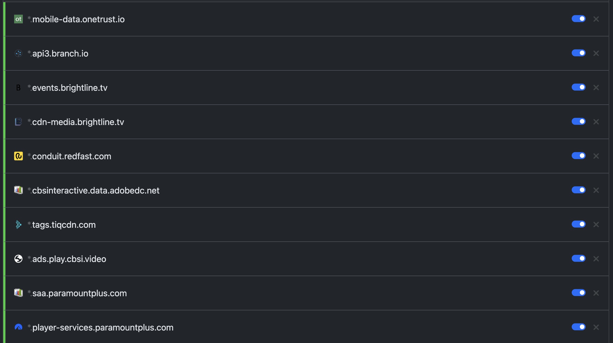Click the icon beside cbsinteractive.data.adobedc.net
Image resolution: width=613 pixels, height=343 pixels.
click(18, 190)
